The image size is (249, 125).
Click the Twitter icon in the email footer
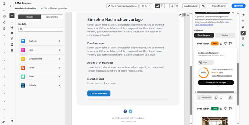coord(130,111)
